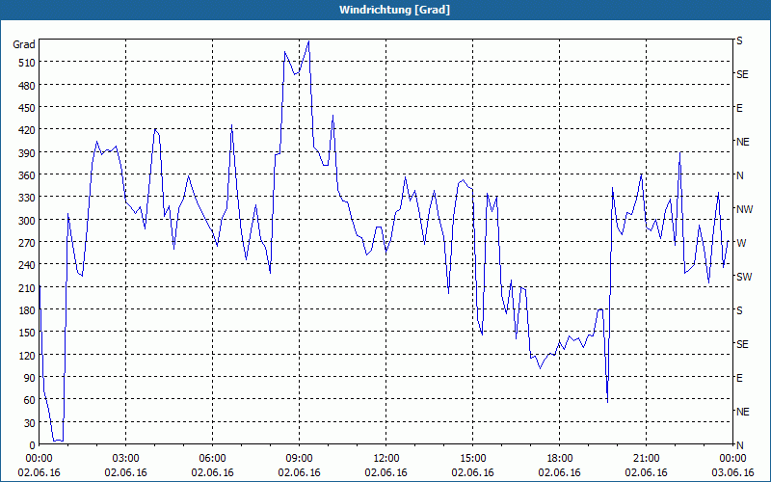The width and height of the screenshot is (771, 482).
Task: Select the 480 value on the degree axis
Action: pyautogui.click(x=27, y=86)
